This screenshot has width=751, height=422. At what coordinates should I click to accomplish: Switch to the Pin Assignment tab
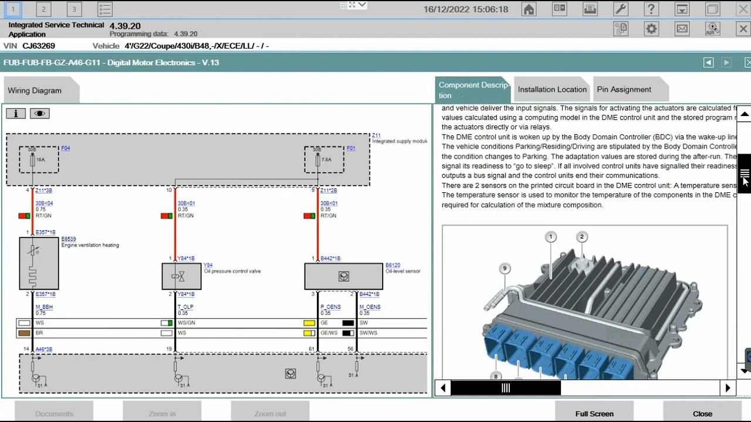624,90
